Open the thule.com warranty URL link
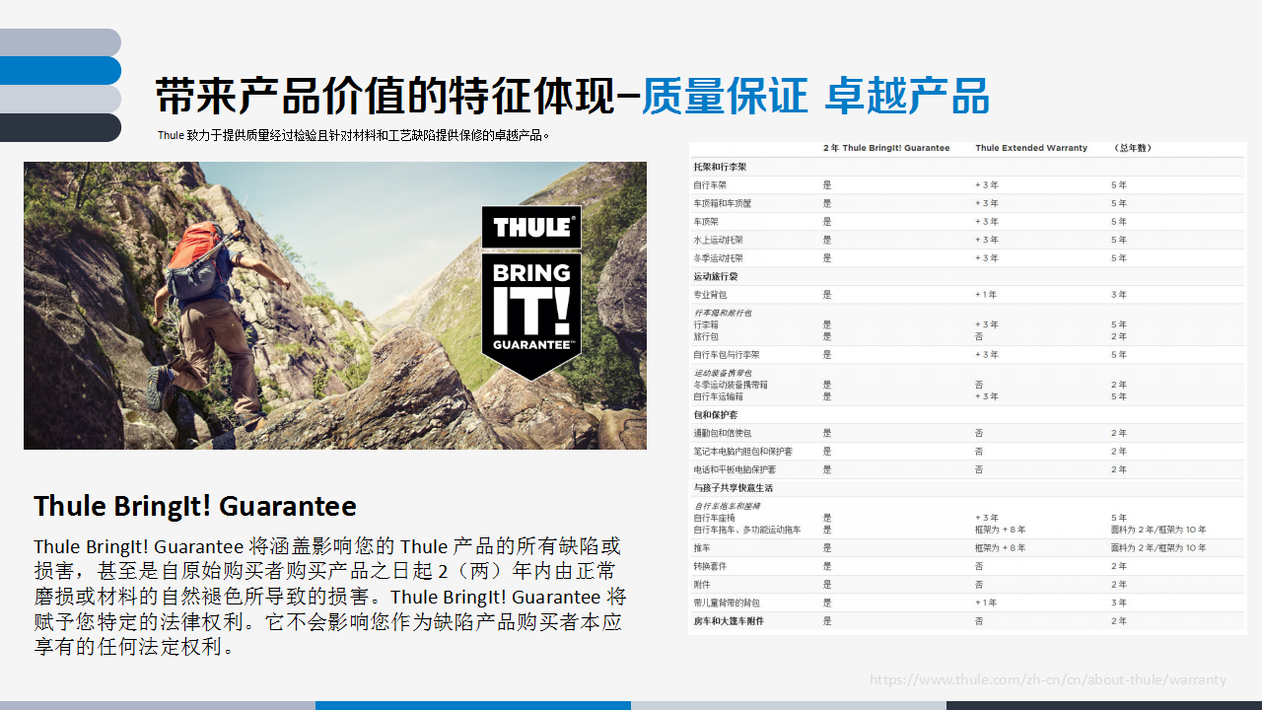 [x=1048, y=679]
